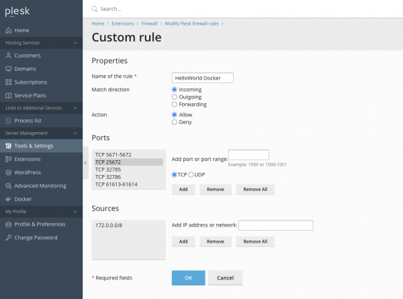This screenshot has width=403, height=299.
Task: Open Subscriptions using its sidebar icon
Action: [8, 82]
